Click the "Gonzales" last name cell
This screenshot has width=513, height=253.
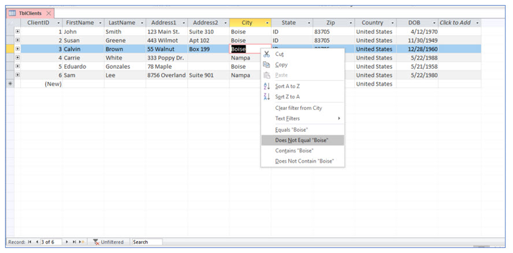[125, 66]
